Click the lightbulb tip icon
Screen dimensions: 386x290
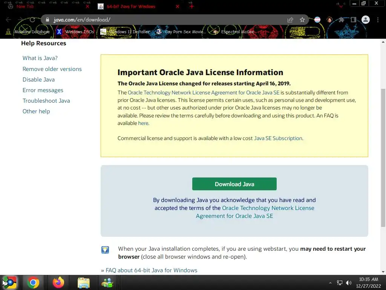pyautogui.click(x=105, y=250)
